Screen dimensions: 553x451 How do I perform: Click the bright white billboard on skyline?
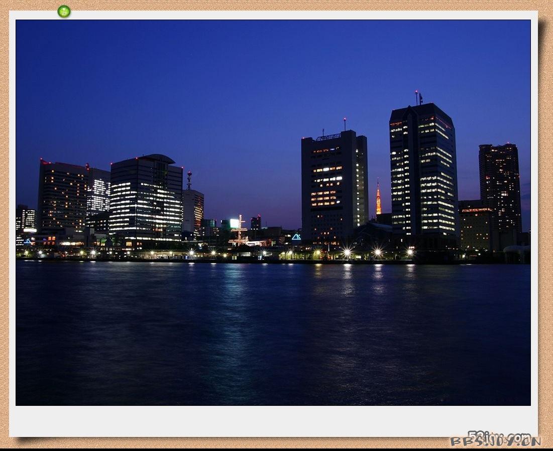tap(235, 223)
